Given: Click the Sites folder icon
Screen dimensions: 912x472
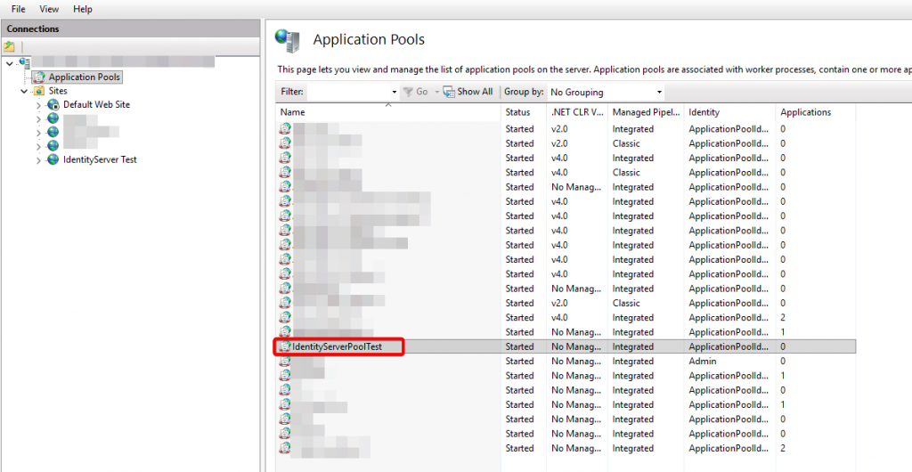Looking at the screenshot, I should (39, 91).
